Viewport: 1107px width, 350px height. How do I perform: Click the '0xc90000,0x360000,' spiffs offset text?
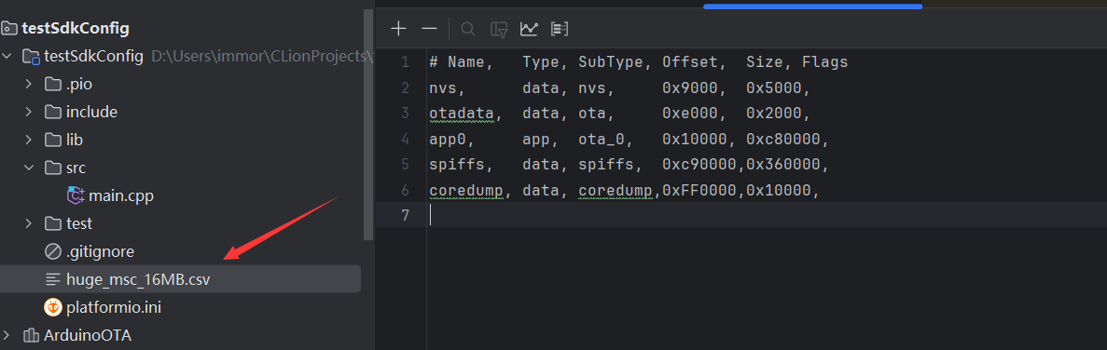[745, 165]
